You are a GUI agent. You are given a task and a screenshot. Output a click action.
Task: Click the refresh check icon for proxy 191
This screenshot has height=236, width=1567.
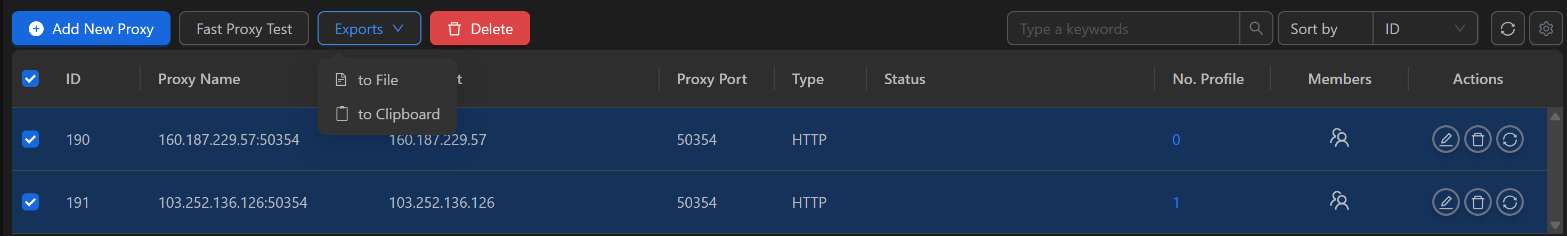point(1509,202)
